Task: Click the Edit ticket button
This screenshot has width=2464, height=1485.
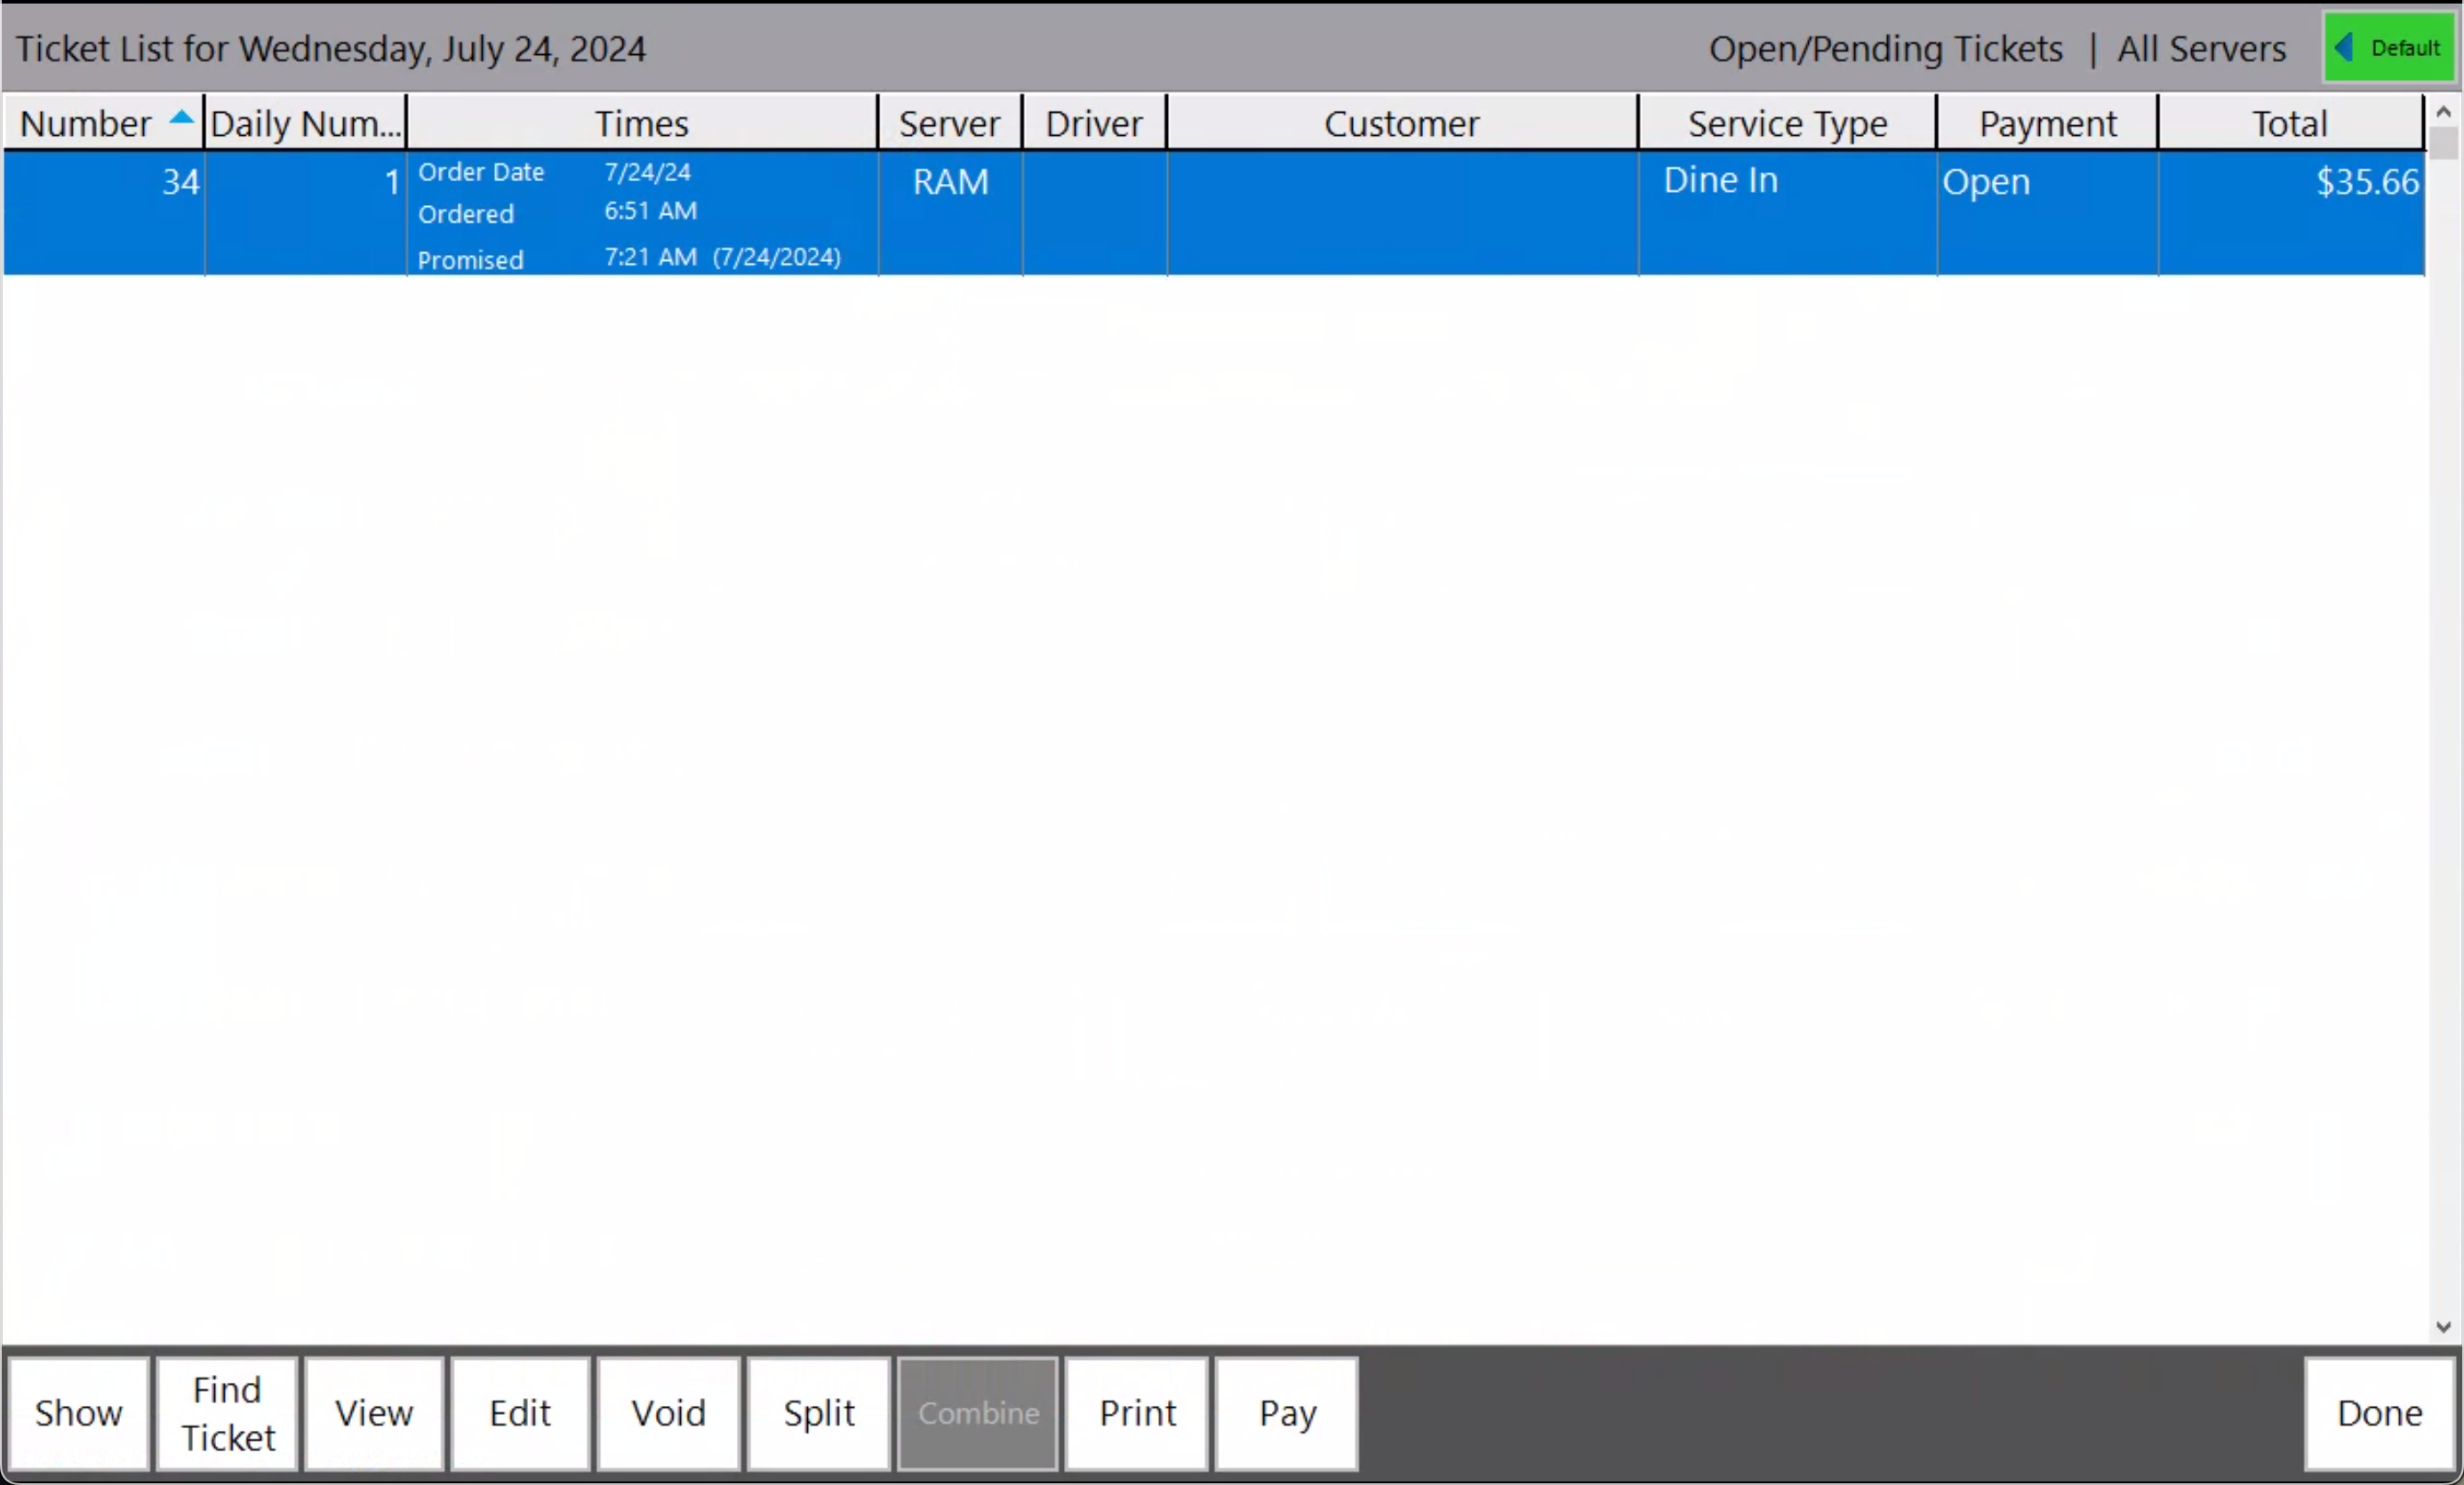Action: pos(519,1411)
